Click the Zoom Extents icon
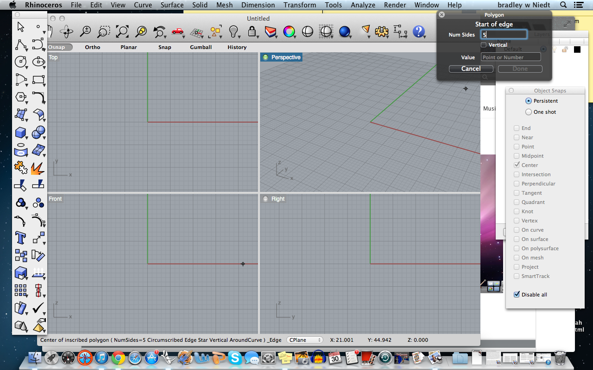This screenshot has height=370, width=593. point(122,31)
